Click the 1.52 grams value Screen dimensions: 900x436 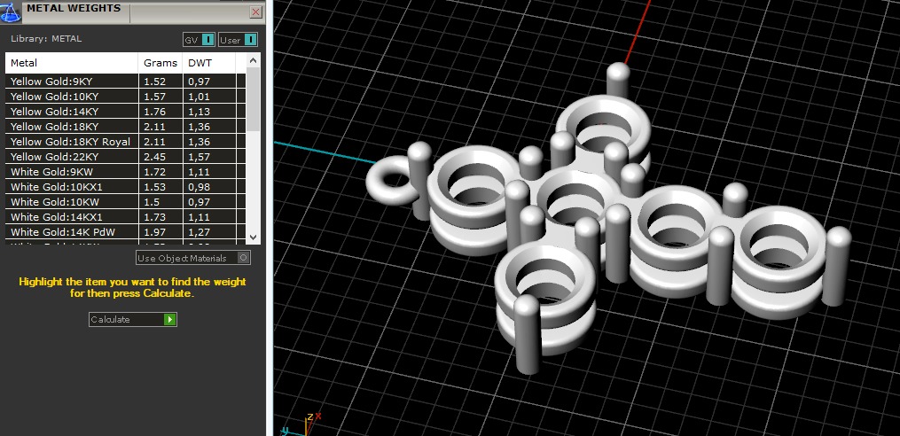point(154,82)
